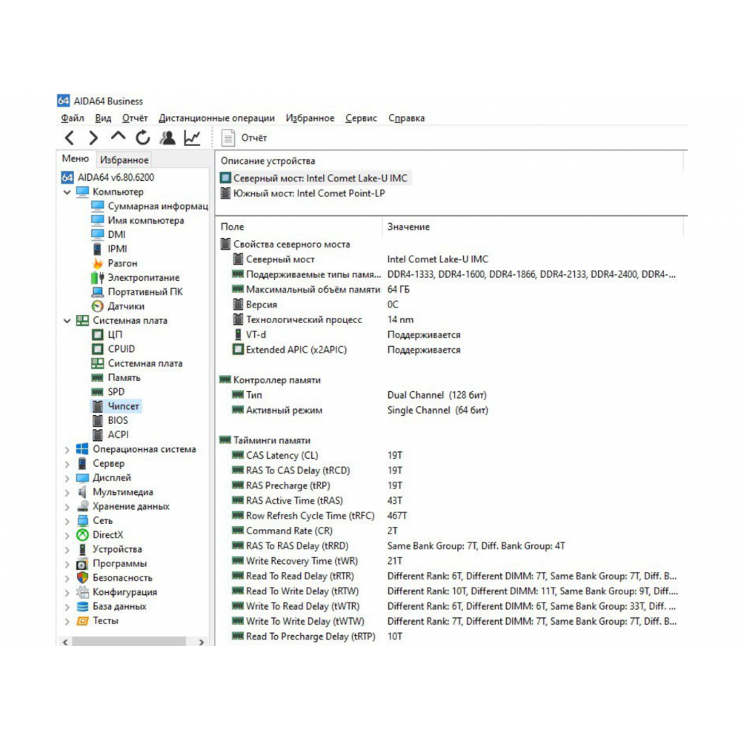Viewport: 741px width, 741px height.
Task: Select the Датчики gauge icon
Action: pos(97,306)
